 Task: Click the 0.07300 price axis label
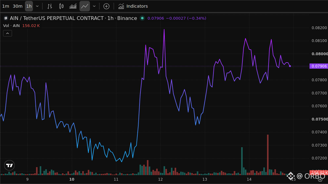319,145
